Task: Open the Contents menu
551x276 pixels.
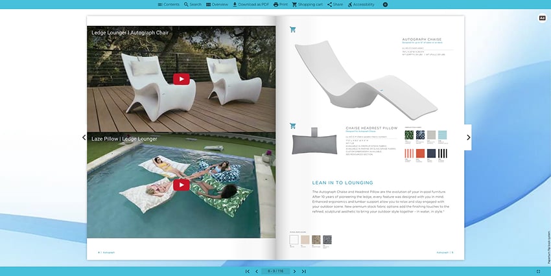Action: tap(169, 5)
